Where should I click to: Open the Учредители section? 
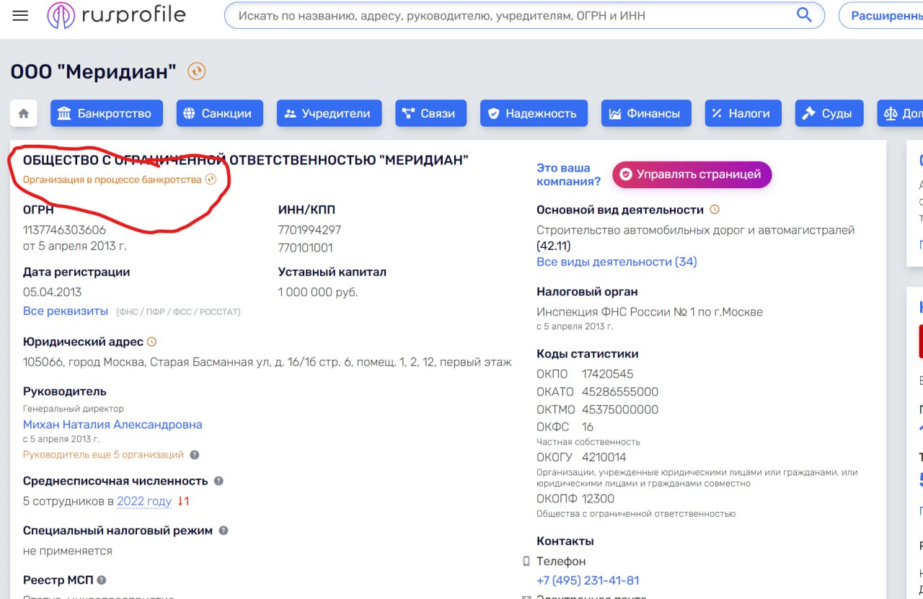coord(327,113)
